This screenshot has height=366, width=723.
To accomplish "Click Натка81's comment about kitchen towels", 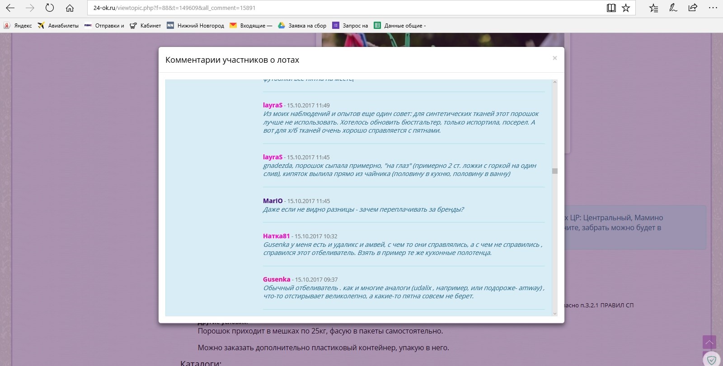I will click(403, 249).
